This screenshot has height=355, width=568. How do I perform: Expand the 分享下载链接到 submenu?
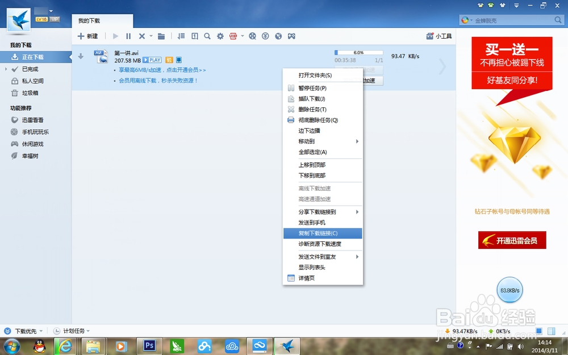click(323, 212)
